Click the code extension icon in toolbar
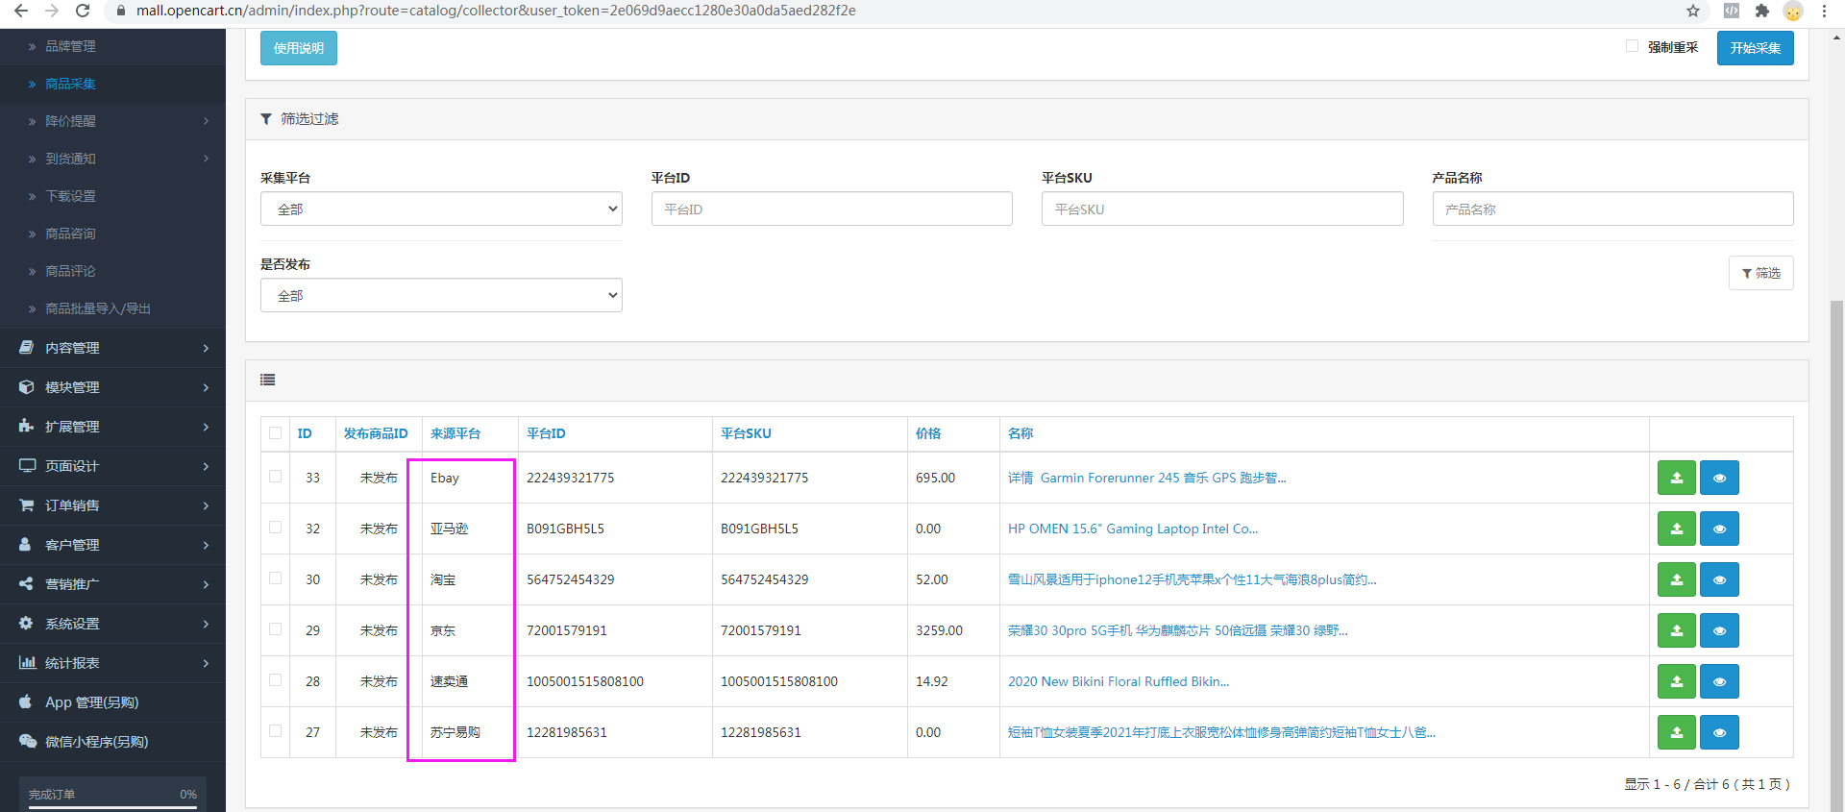Screen dimensions: 1845x812 coord(1731,11)
